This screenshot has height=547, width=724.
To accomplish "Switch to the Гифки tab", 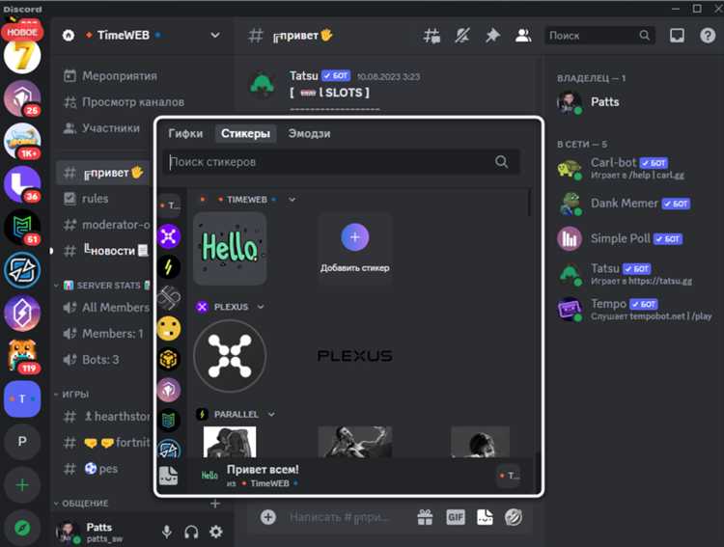I will click(185, 133).
